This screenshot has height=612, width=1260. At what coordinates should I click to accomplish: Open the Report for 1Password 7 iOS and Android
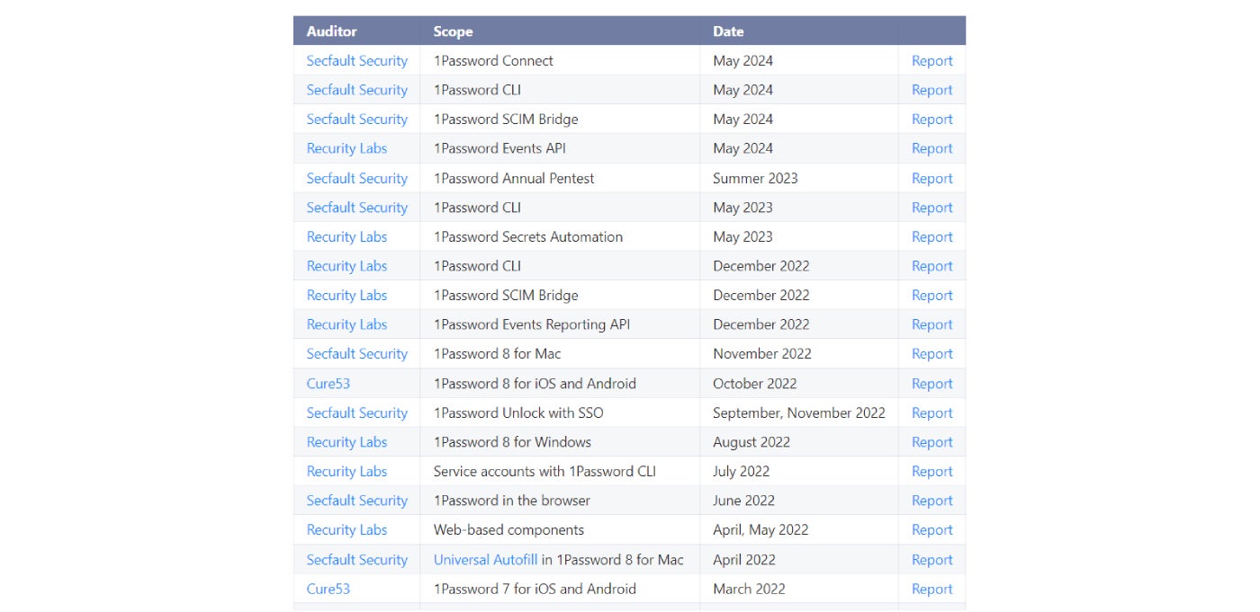coord(931,589)
